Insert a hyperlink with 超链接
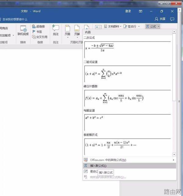 (x=39, y=27)
